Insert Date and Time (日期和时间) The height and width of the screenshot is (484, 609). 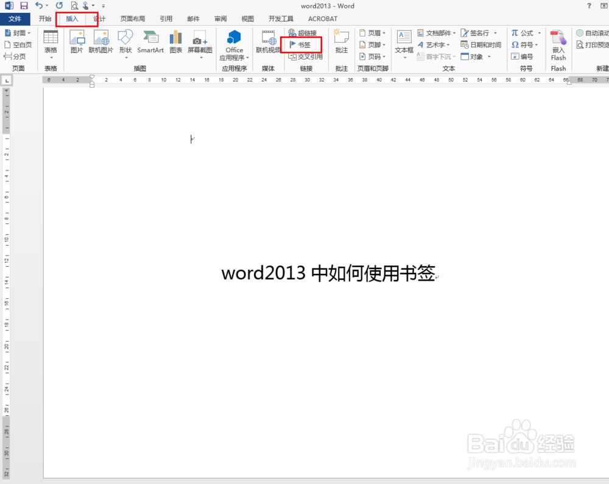481,44
